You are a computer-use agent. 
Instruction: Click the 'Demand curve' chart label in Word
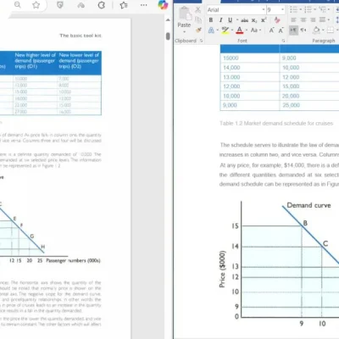pyautogui.click(x=308, y=205)
